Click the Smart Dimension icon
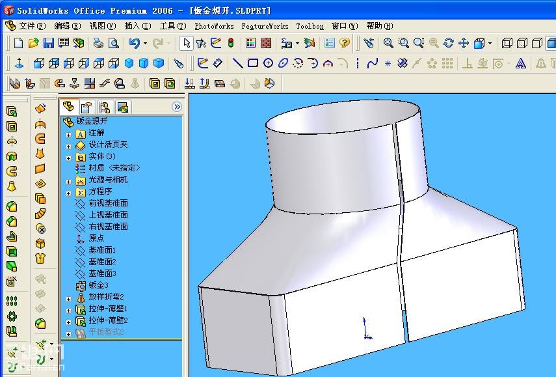Image resolution: width=556 pixels, height=377 pixels. (x=217, y=64)
